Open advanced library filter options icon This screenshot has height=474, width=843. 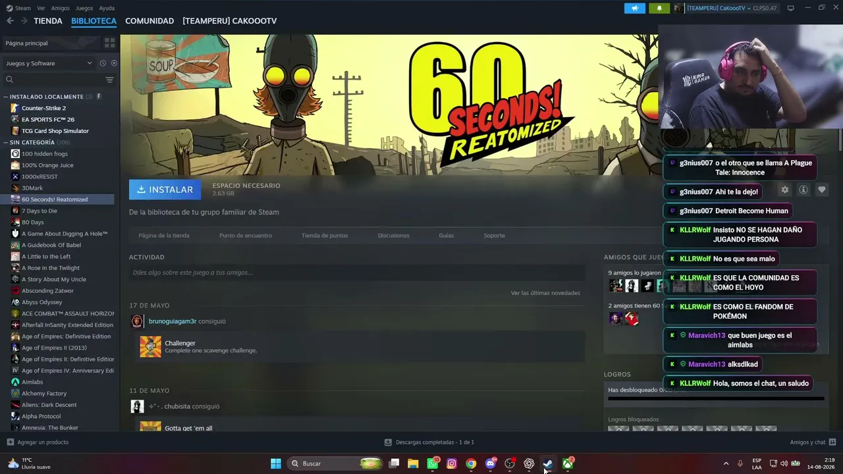(109, 80)
